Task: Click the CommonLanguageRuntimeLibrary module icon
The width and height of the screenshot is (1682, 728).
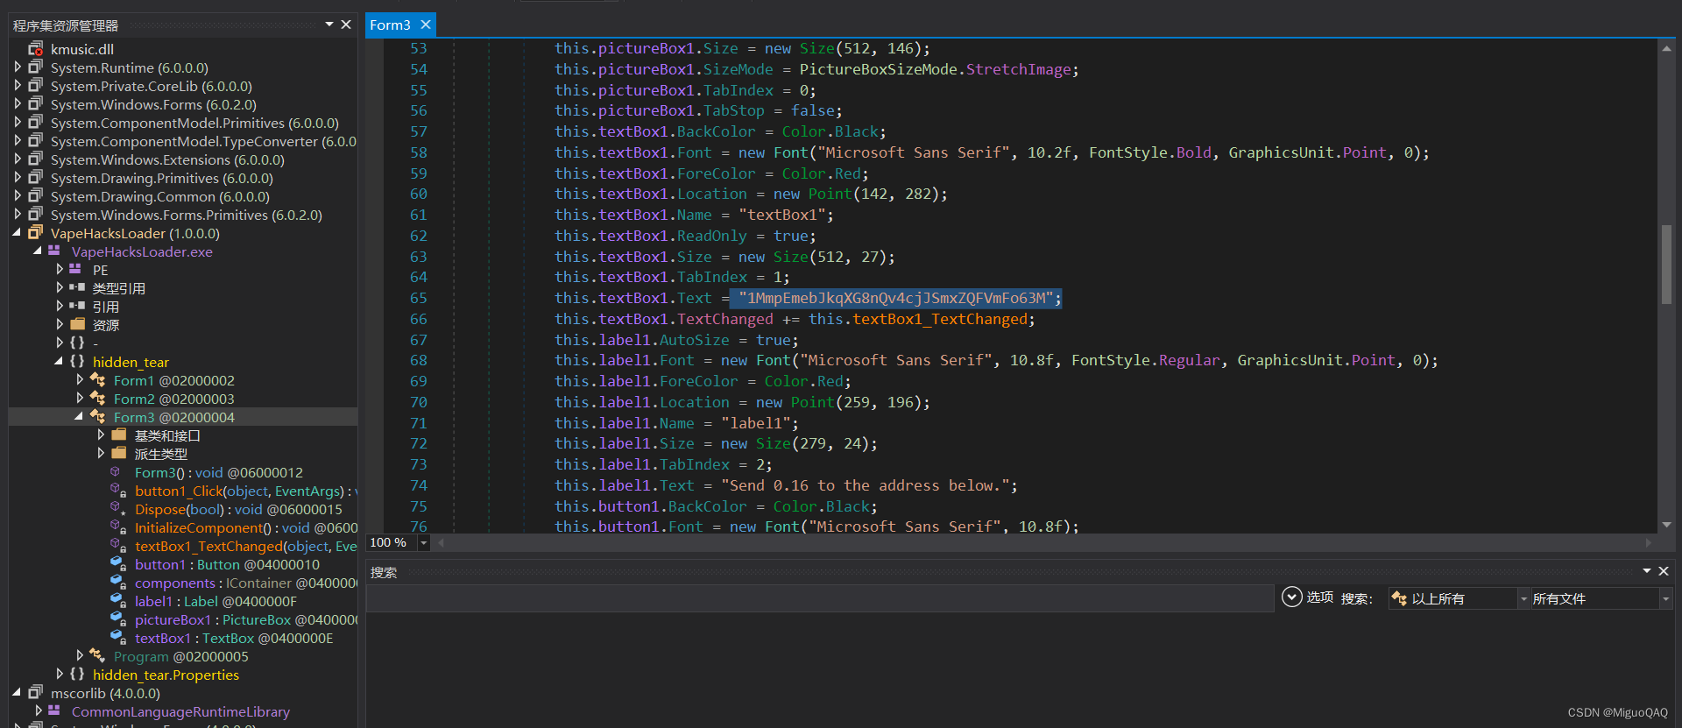Action: [54, 711]
